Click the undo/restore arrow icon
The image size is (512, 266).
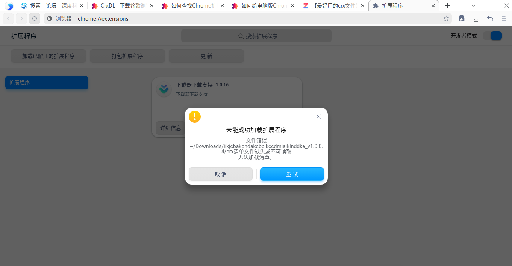[x=490, y=18]
